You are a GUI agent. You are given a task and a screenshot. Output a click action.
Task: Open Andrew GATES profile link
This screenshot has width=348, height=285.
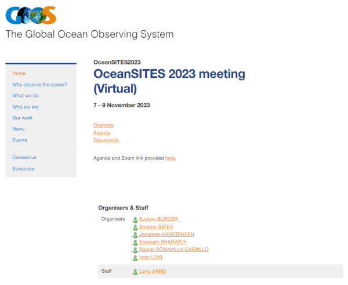coord(156,226)
